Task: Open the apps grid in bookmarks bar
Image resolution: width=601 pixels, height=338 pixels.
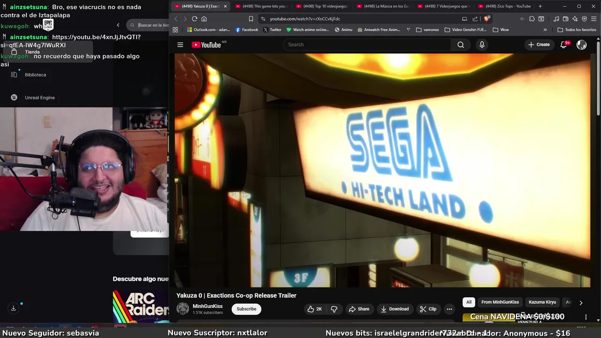Action: [x=175, y=30]
